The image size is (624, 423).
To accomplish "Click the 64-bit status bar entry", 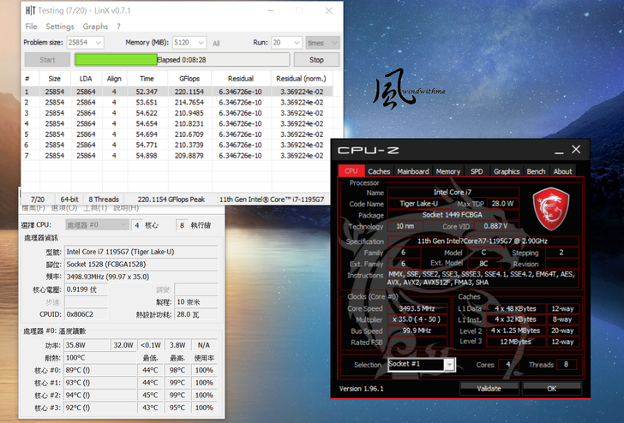I will pyautogui.click(x=69, y=200).
